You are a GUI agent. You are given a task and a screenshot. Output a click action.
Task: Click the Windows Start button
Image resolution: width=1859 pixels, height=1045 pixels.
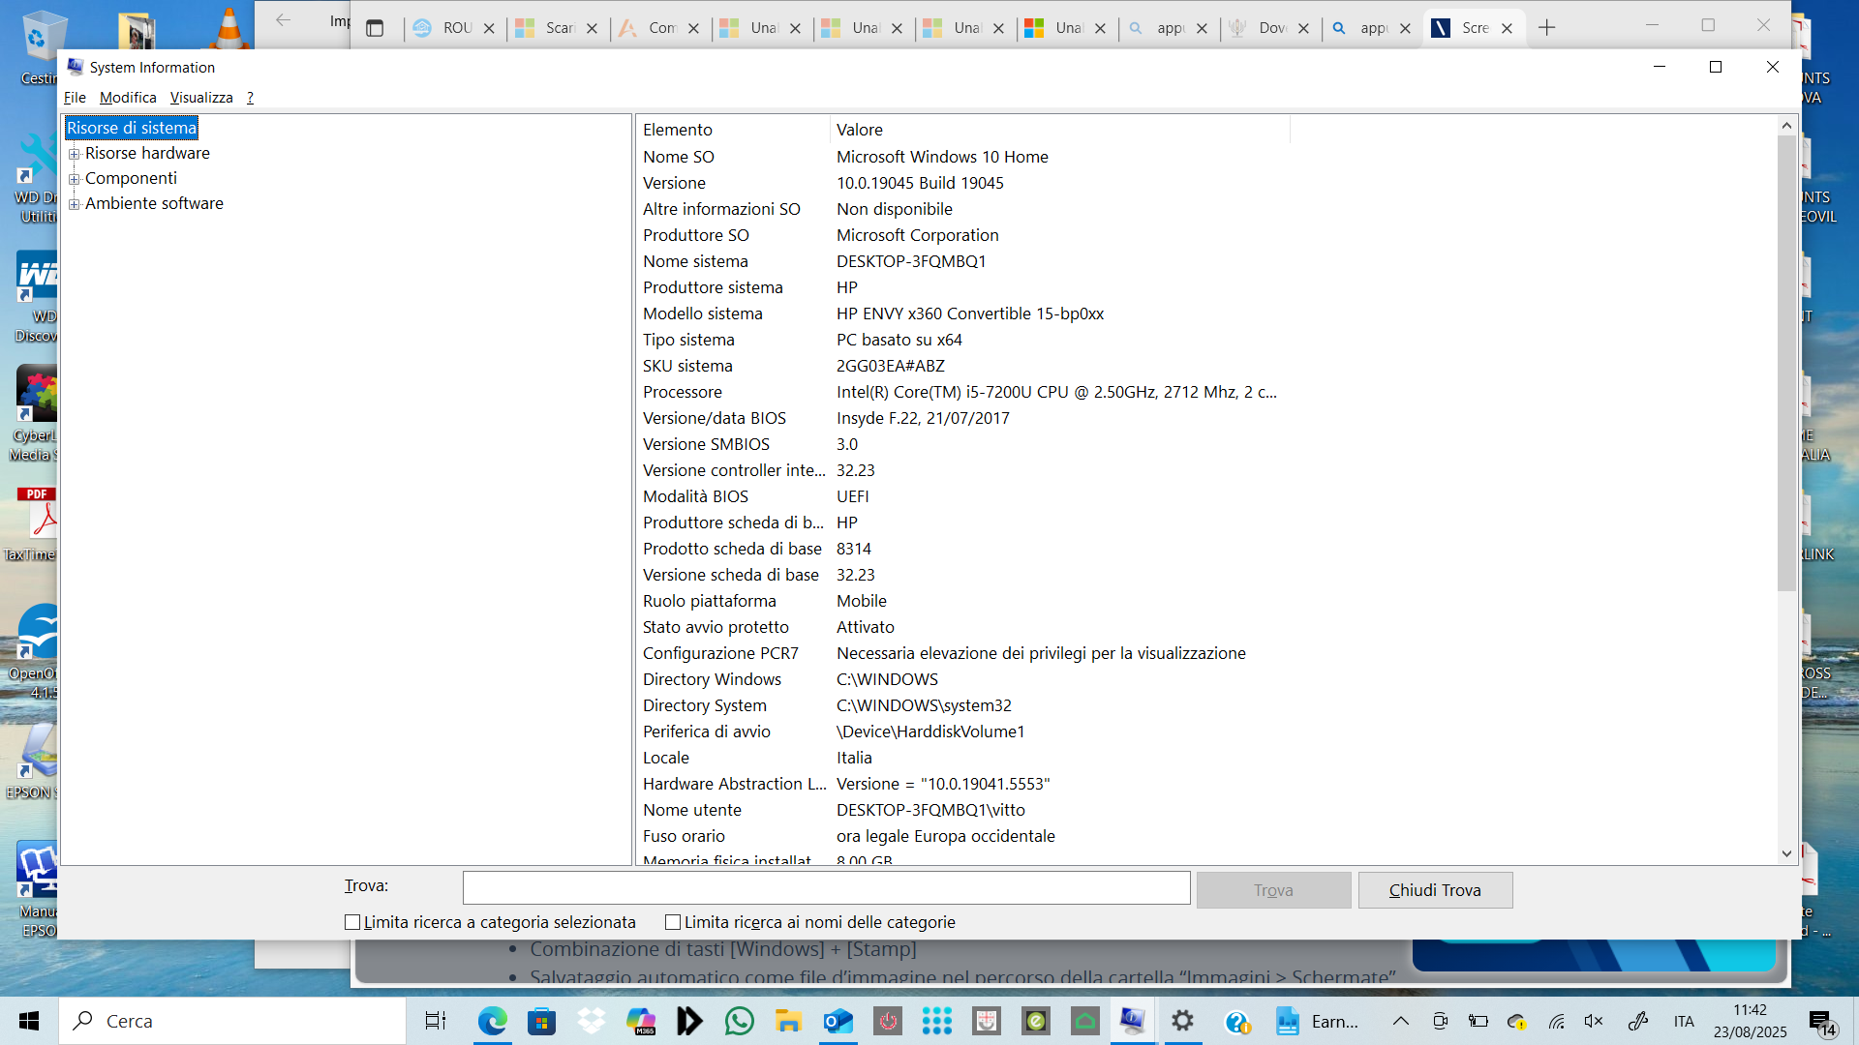coord(29,1021)
